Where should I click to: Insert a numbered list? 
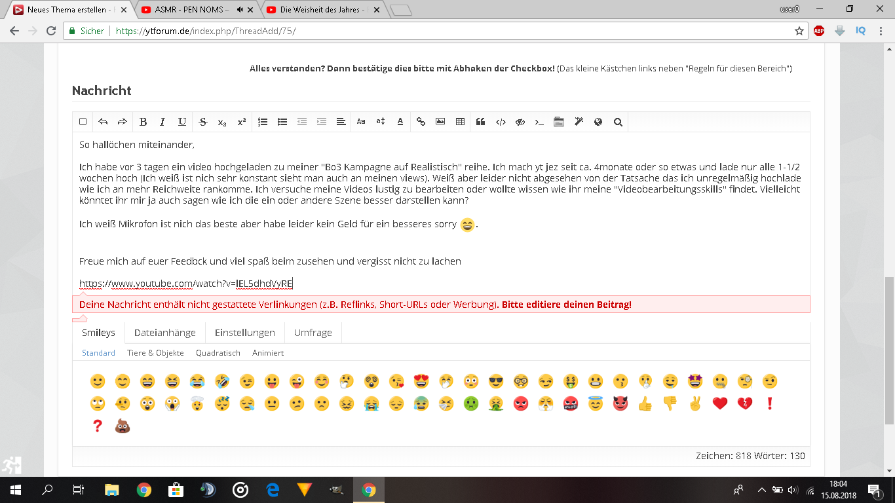263,122
